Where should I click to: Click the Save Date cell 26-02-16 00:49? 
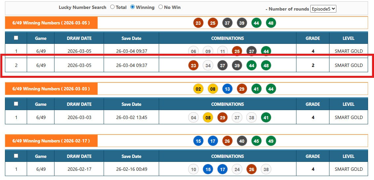[x=131, y=169]
